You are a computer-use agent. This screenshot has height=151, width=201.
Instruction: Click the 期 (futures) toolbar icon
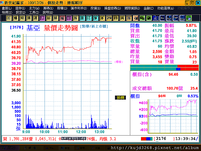(x=22, y=18)
